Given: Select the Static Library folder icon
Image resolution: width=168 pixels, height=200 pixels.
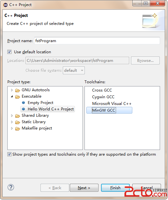Looking at the screenshot, I should tap(18, 122).
